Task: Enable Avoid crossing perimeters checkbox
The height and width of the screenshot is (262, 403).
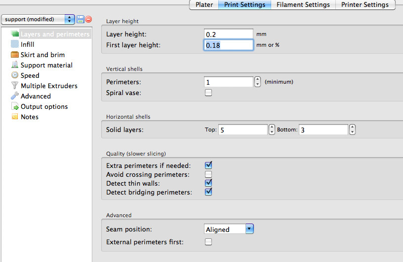Action: click(208, 174)
